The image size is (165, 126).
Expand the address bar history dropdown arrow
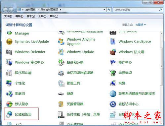104,10
